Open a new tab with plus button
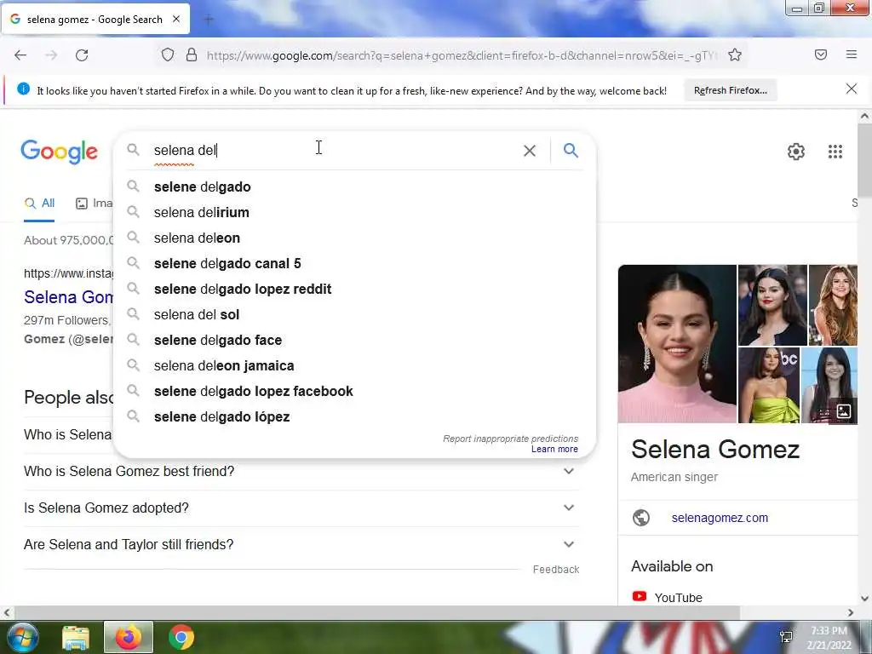The height and width of the screenshot is (654, 872). pyautogui.click(x=209, y=20)
